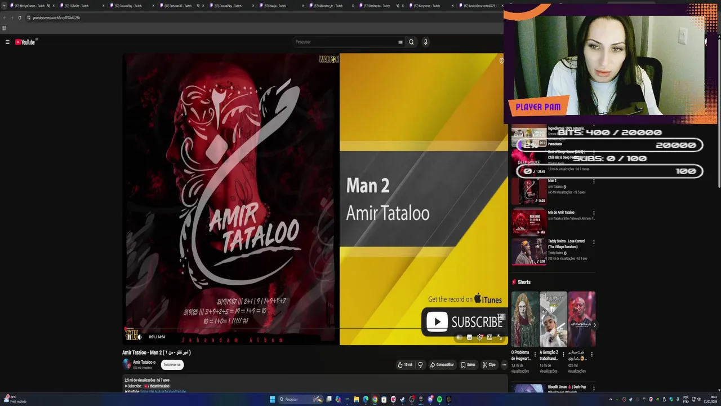Click the taskbar Pesquisar search box

pyautogui.click(x=301, y=399)
